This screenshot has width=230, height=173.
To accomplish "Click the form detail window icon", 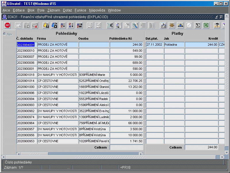I will click(163, 25).
